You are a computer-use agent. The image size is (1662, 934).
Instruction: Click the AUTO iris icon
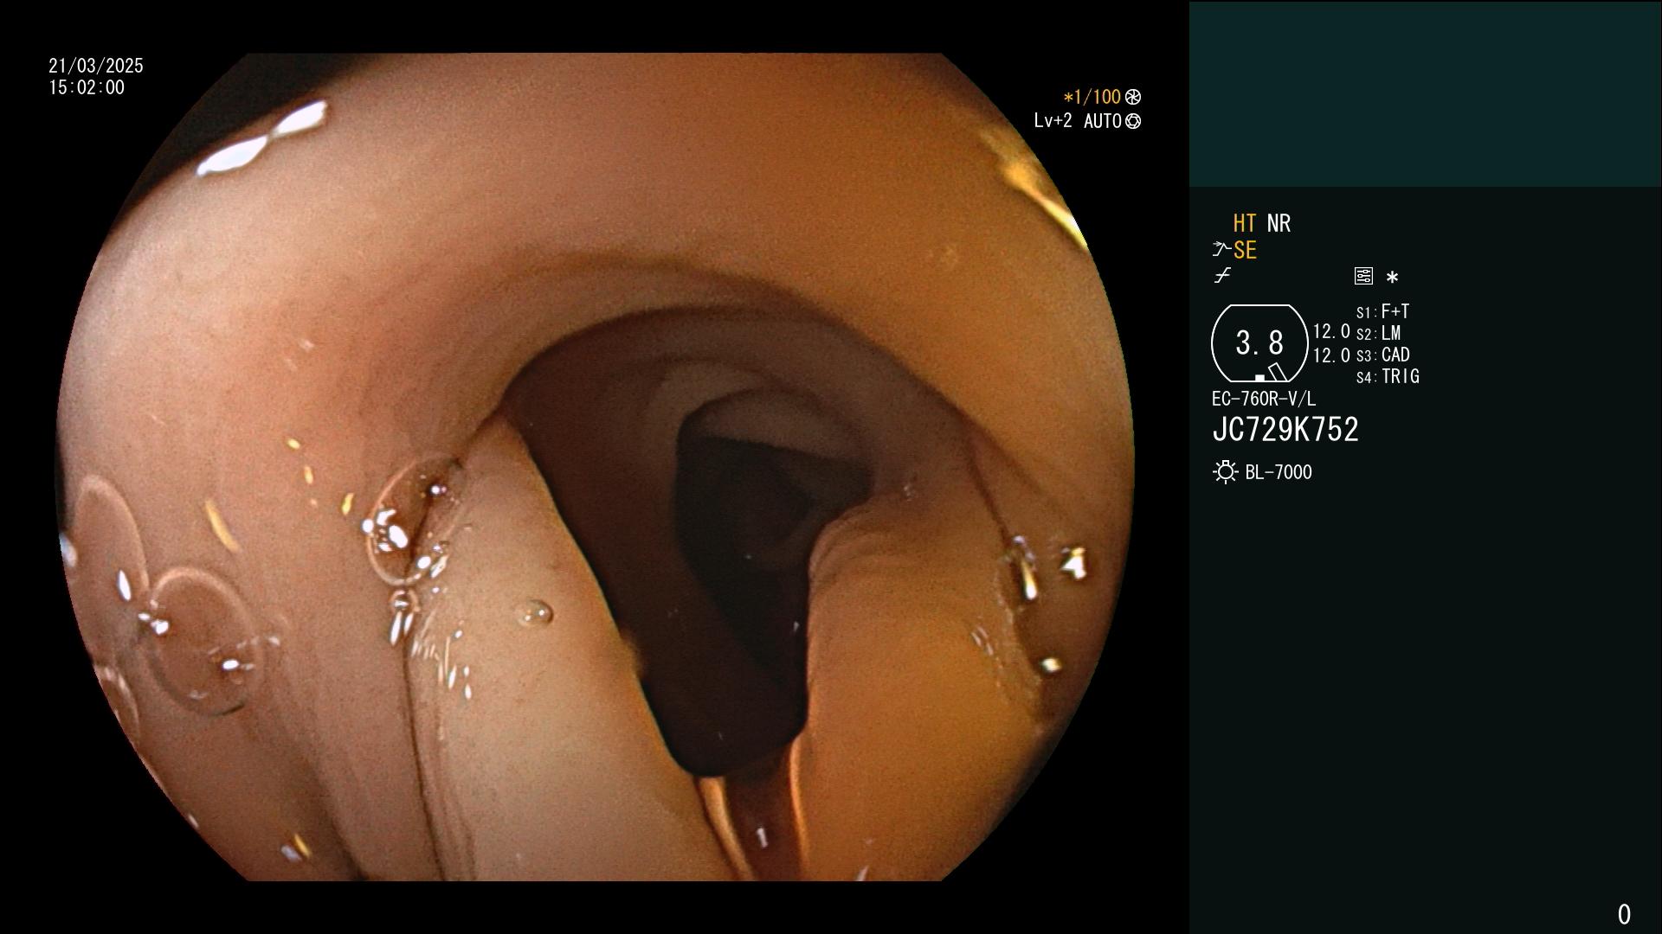pos(1133,121)
